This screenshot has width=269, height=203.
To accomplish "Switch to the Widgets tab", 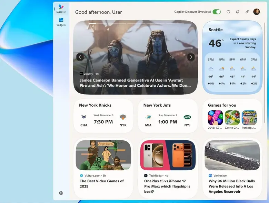I will pos(61,22).
